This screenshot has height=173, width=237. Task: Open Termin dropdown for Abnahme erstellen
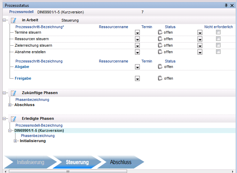(x=137, y=52)
